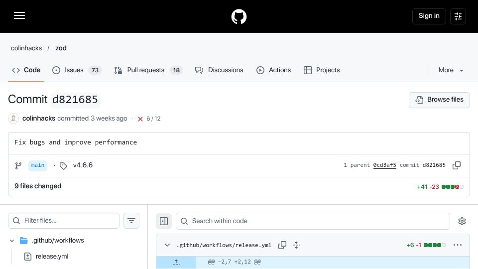Collapse the file tree panel

164,221
